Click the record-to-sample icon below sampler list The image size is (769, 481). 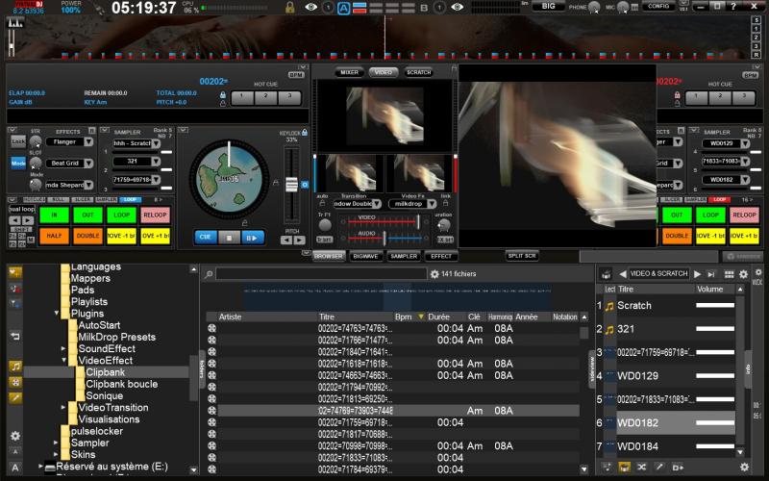click(678, 467)
